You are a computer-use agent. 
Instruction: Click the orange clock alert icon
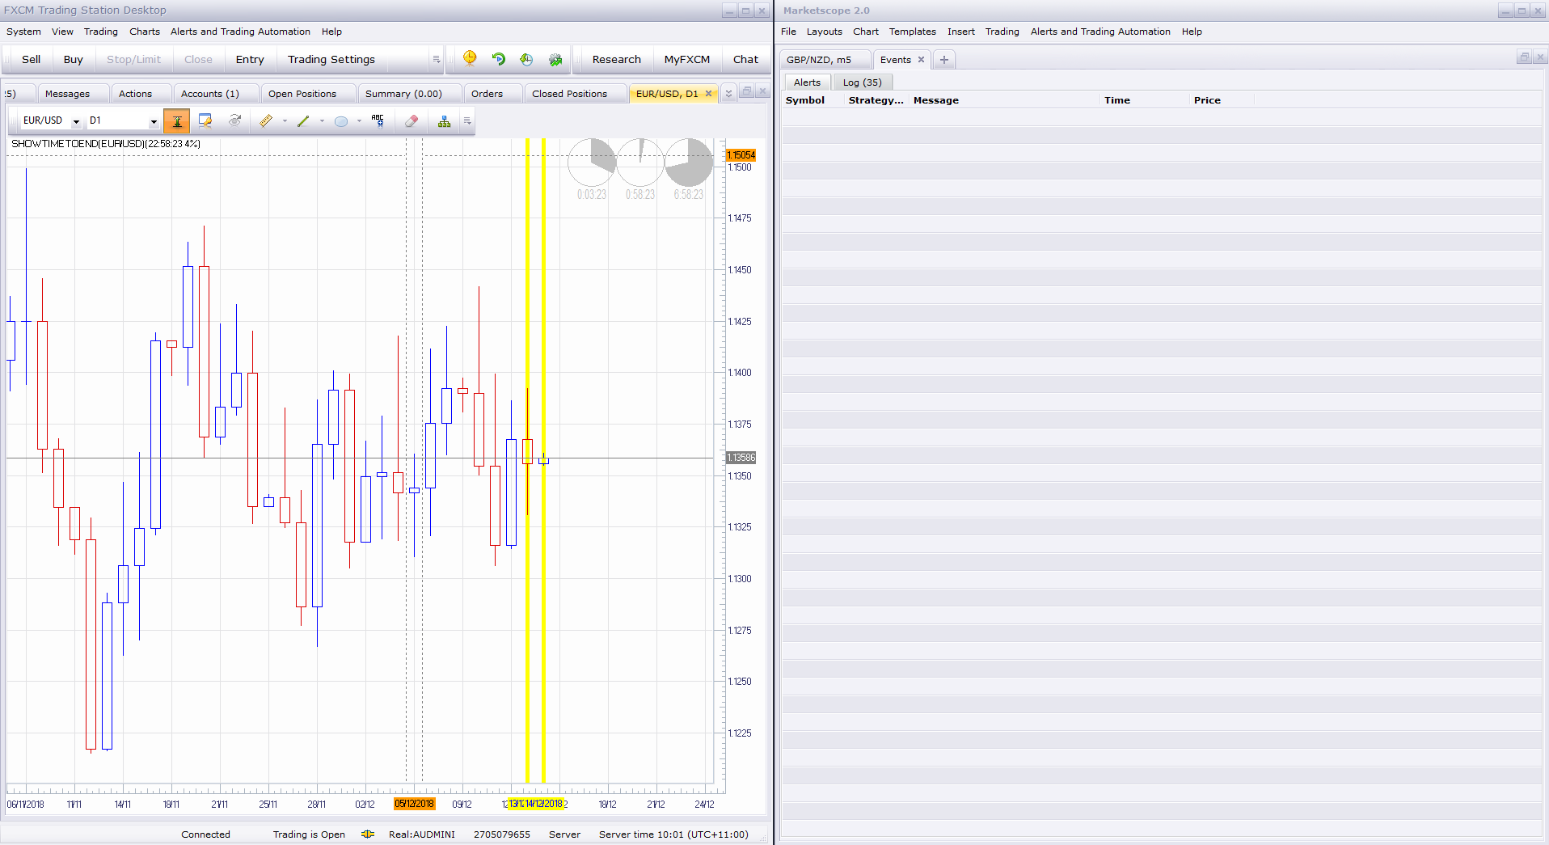[x=470, y=58]
